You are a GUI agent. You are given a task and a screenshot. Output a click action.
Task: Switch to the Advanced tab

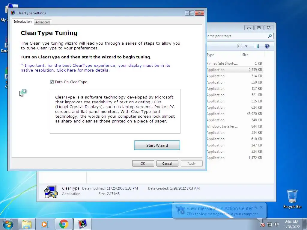pyautogui.click(x=42, y=22)
